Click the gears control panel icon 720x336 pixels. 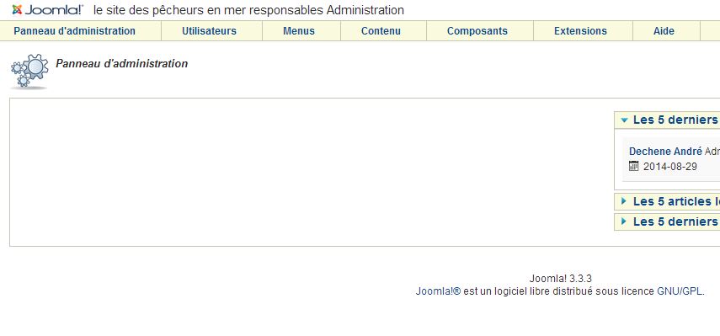coord(29,71)
